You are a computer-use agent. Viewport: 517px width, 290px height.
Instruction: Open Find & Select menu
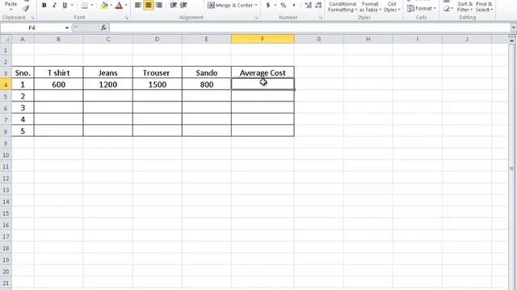[x=484, y=6]
